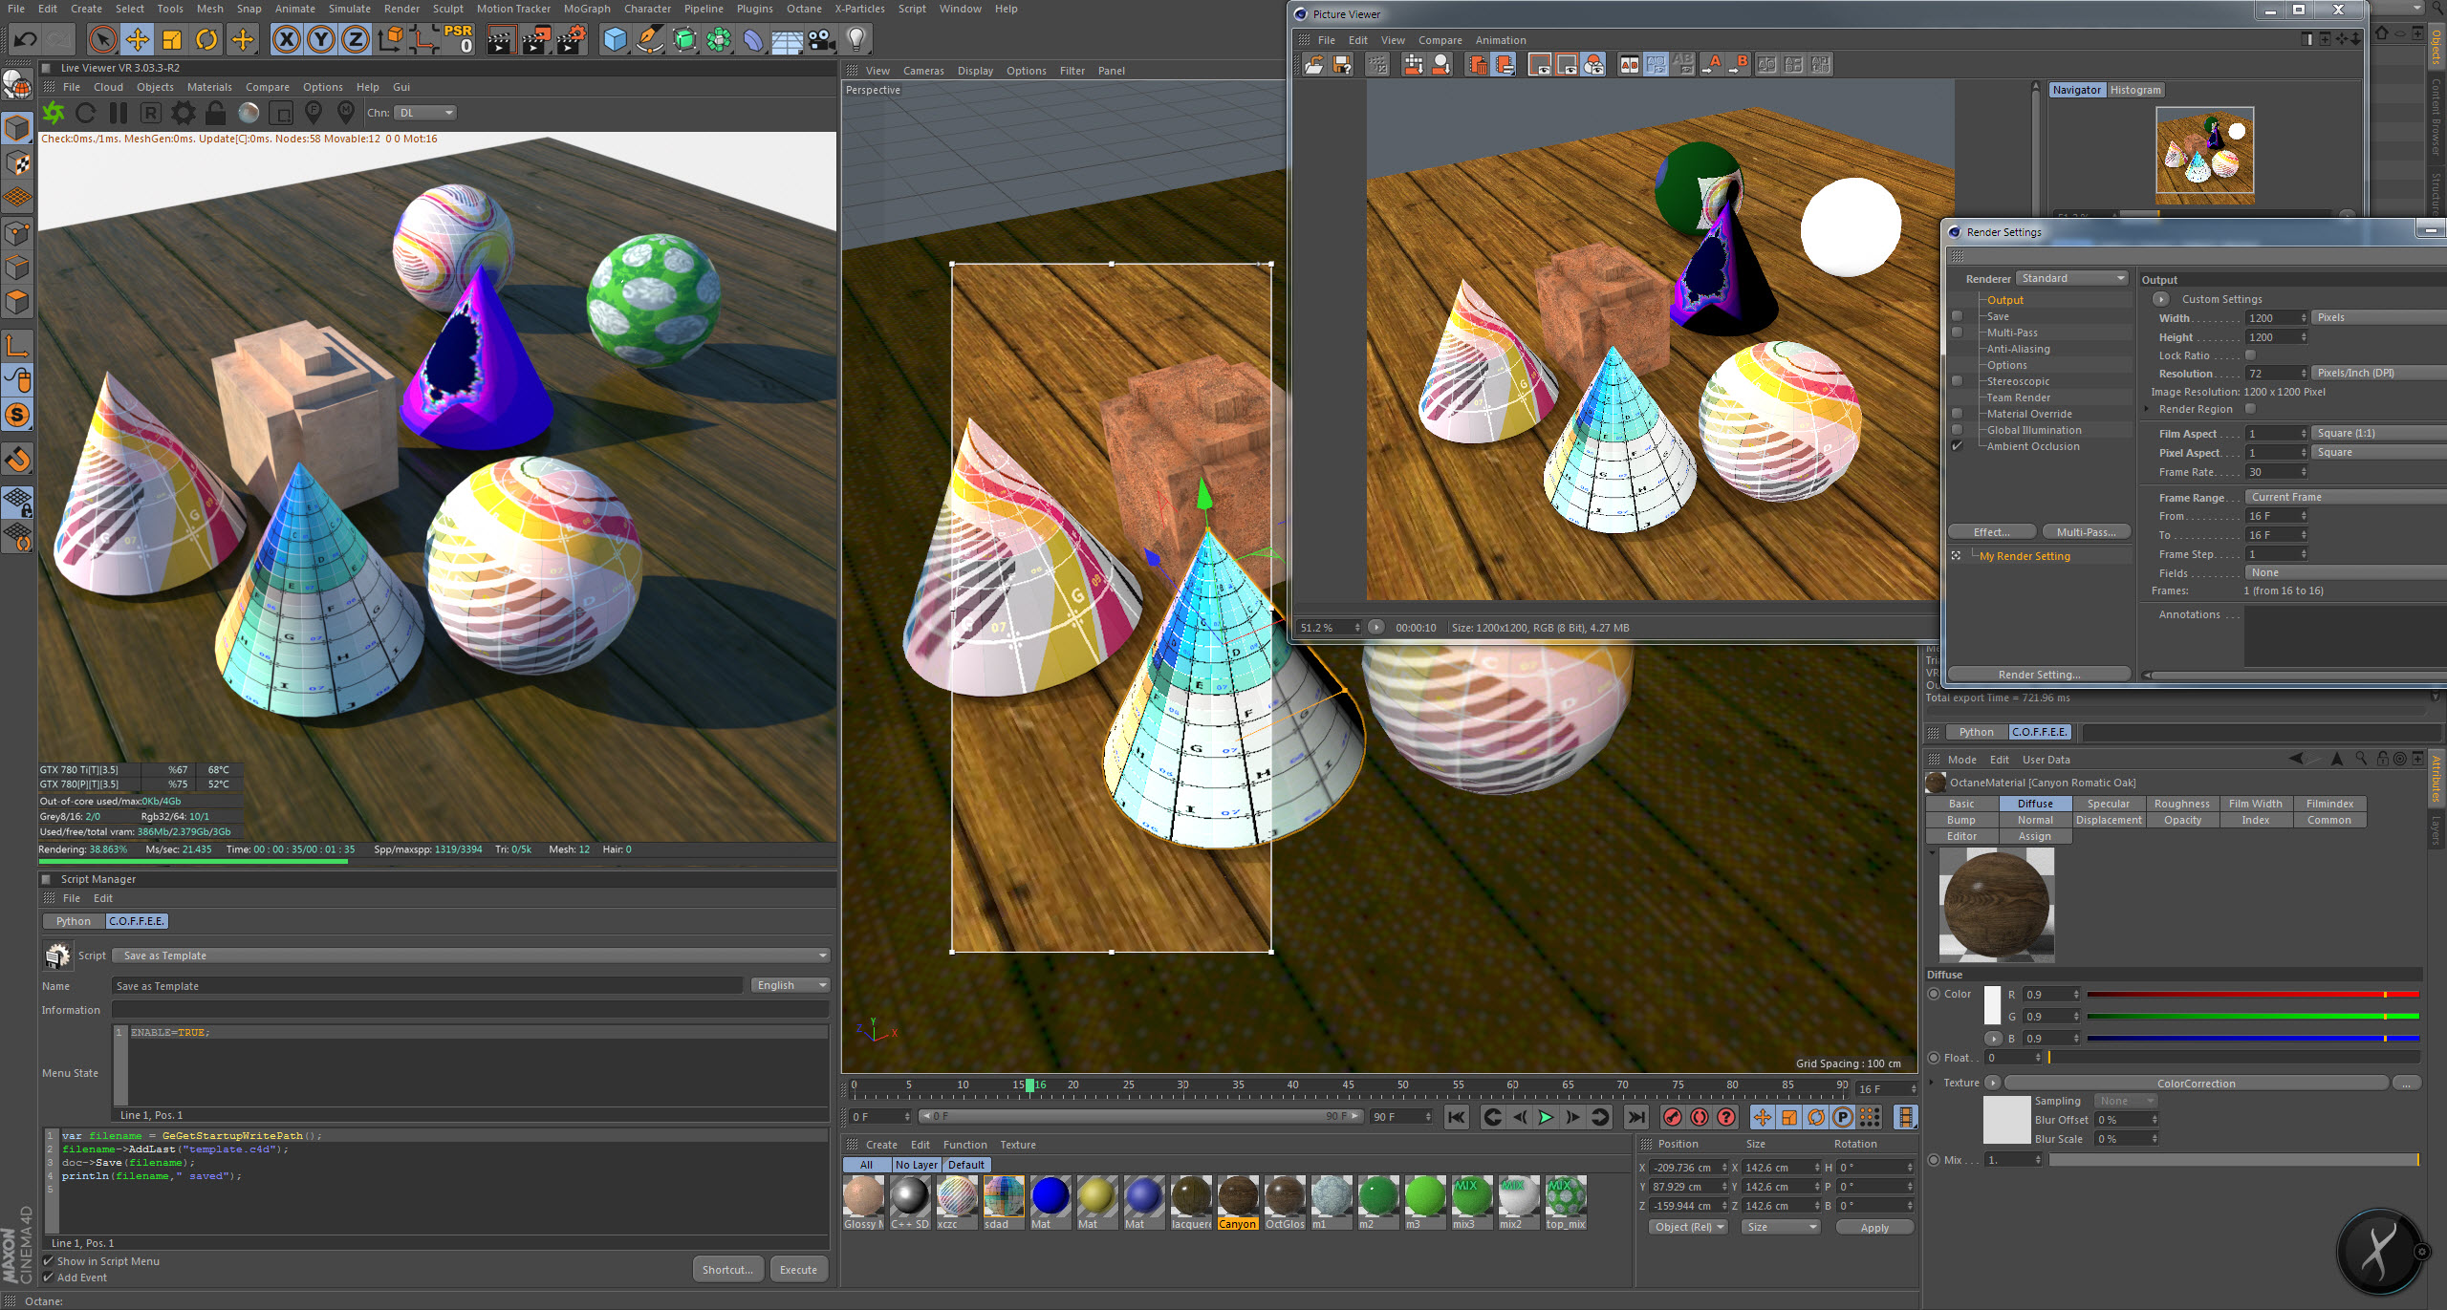Screen dimensions: 2447x1310
Task: Toggle X axis lock
Action: point(286,39)
